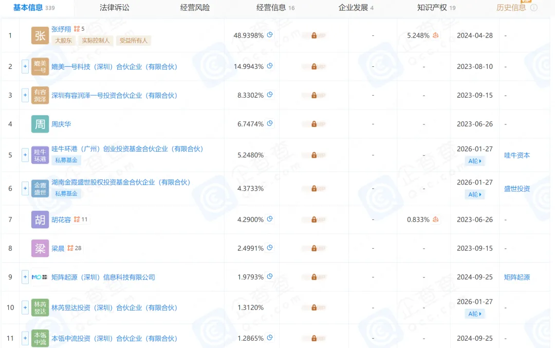This screenshot has height=348, width=555.
Task: Open equity chain icon beside 5.248%
Action: pyautogui.click(x=436, y=35)
